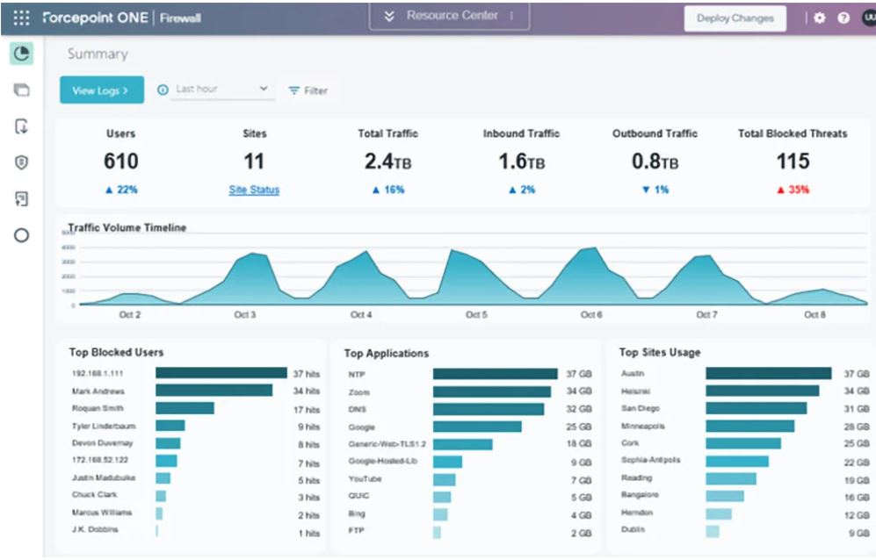
Task: Open the Site Status link
Action: [254, 190]
